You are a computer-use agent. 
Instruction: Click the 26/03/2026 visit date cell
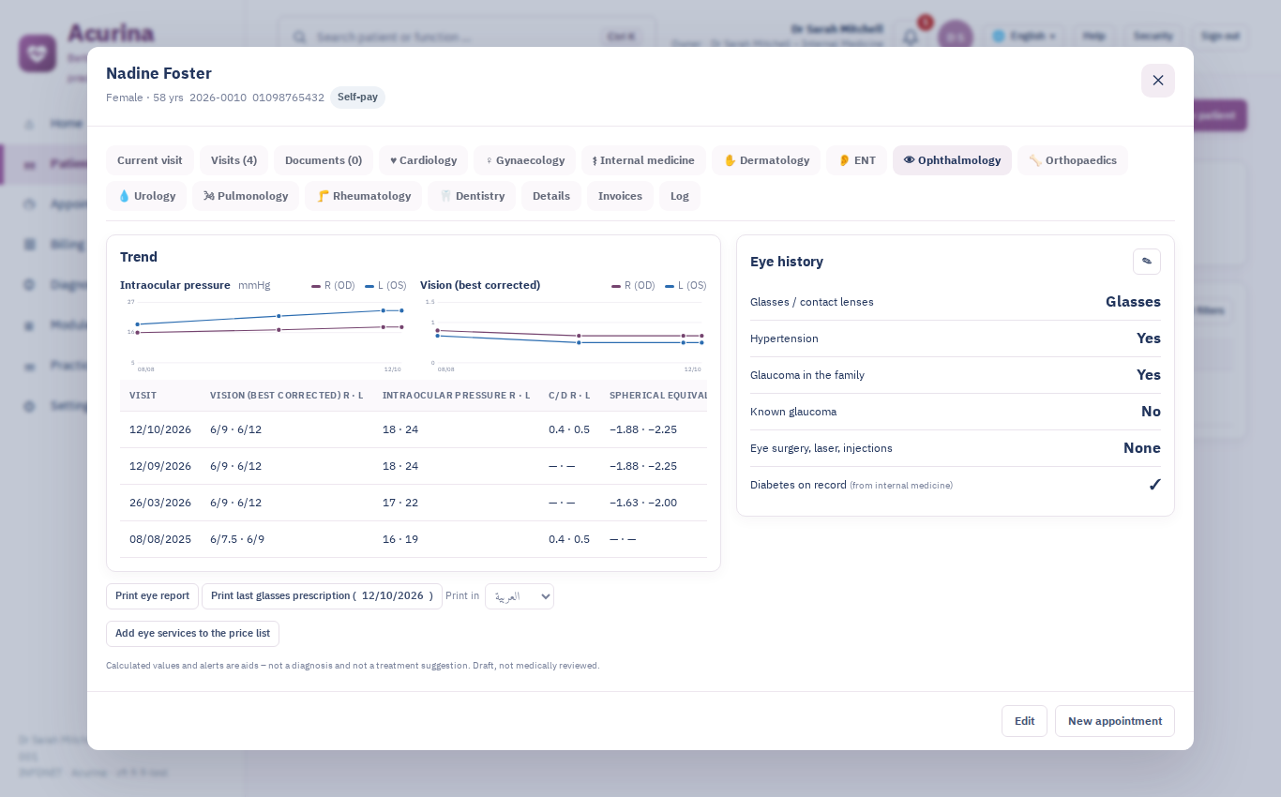coord(160,503)
